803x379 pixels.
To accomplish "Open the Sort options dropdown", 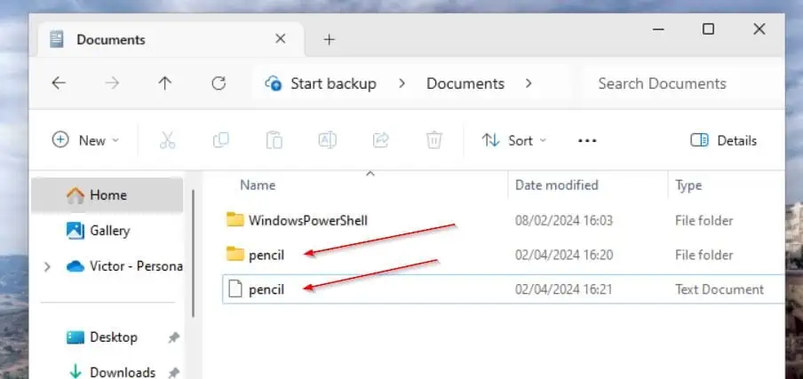I will pyautogui.click(x=514, y=140).
